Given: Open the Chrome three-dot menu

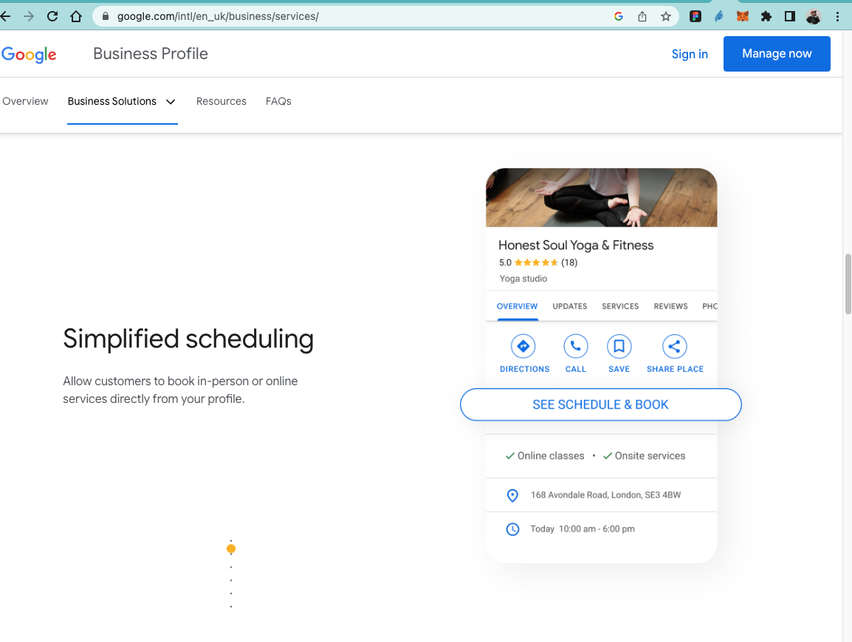Looking at the screenshot, I should (837, 16).
